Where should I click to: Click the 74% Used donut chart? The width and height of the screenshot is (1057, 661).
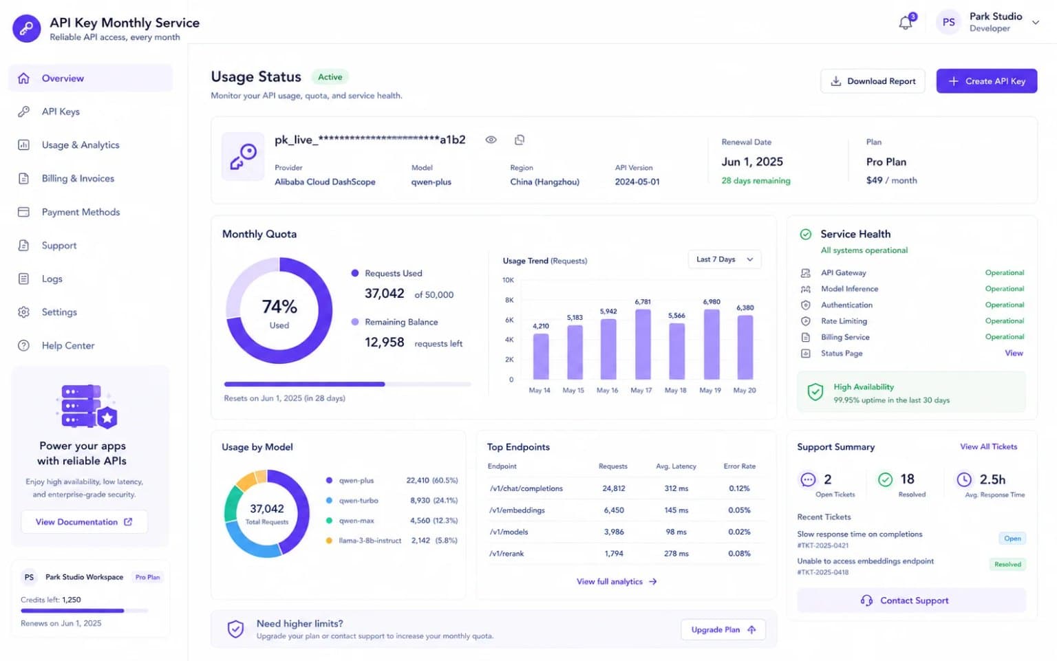tap(279, 311)
